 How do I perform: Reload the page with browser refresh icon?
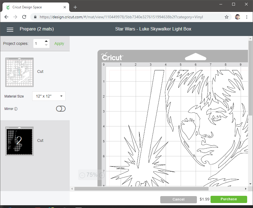[x=24, y=17]
